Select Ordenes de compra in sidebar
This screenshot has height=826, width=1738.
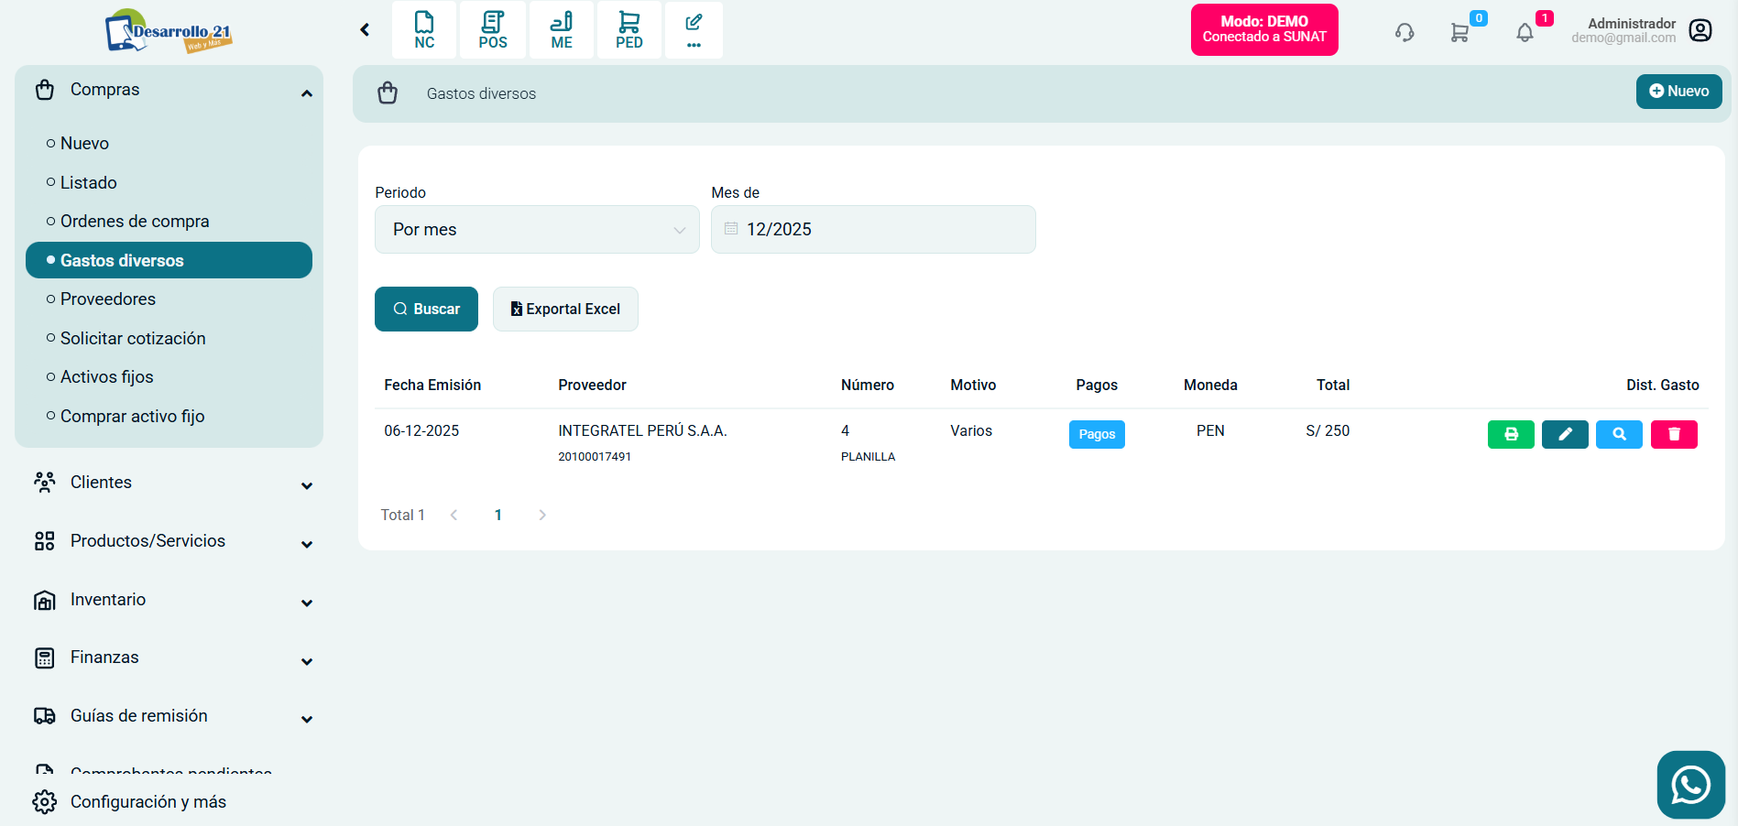[x=135, y=222]
